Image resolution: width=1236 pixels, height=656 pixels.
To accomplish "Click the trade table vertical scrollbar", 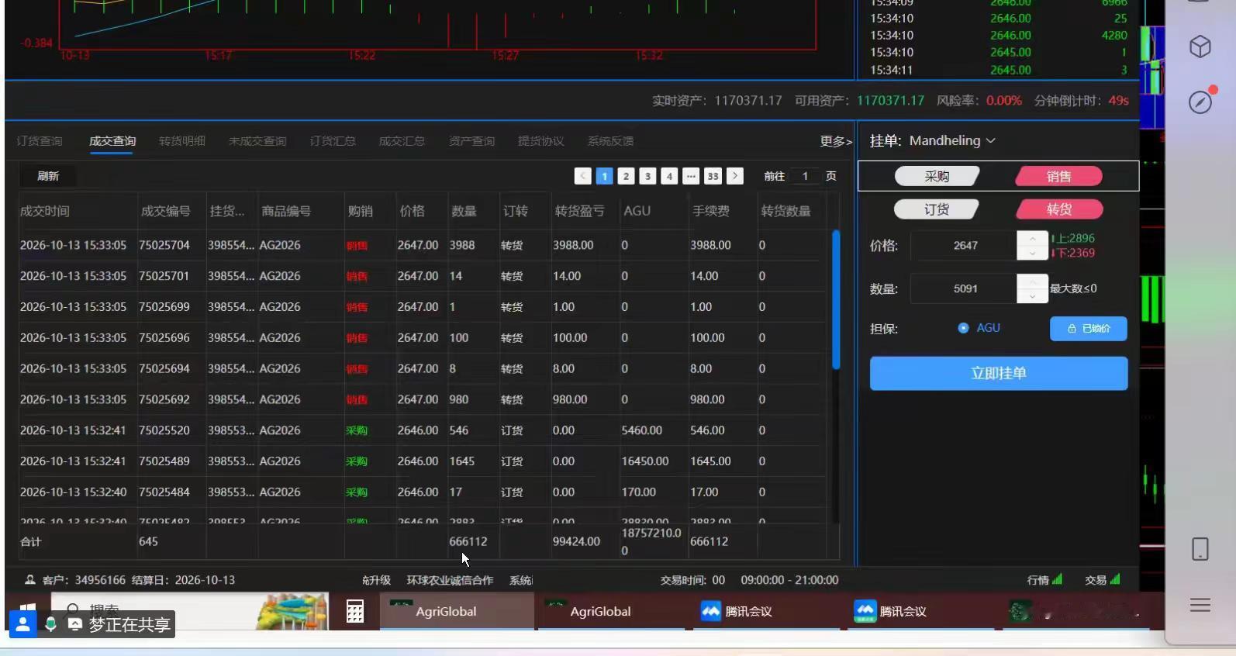I will 836,300.
